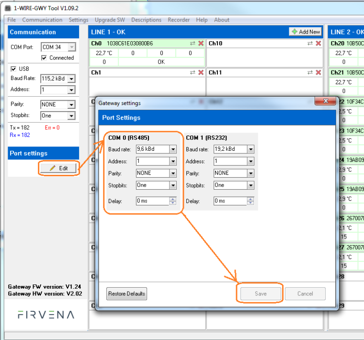The width and height of the screenshot is (364, 340).
Task: Toggle the Connected checkbox
Action: pos(44,58)
